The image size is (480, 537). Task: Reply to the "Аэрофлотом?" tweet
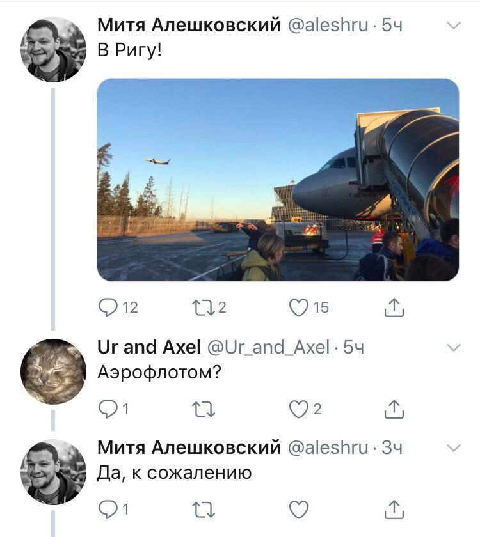(x=108, y=409)
